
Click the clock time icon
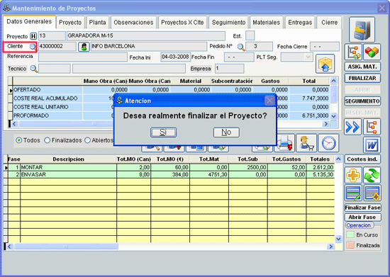[328, 143]
